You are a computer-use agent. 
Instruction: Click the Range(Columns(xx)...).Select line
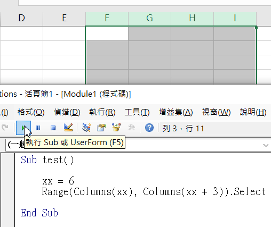coord(154,192)
